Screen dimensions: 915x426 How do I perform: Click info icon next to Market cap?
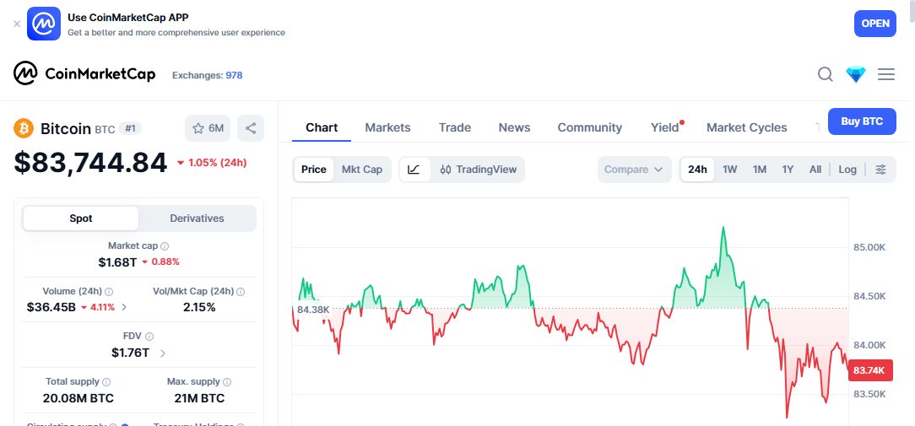click(165, 246)
